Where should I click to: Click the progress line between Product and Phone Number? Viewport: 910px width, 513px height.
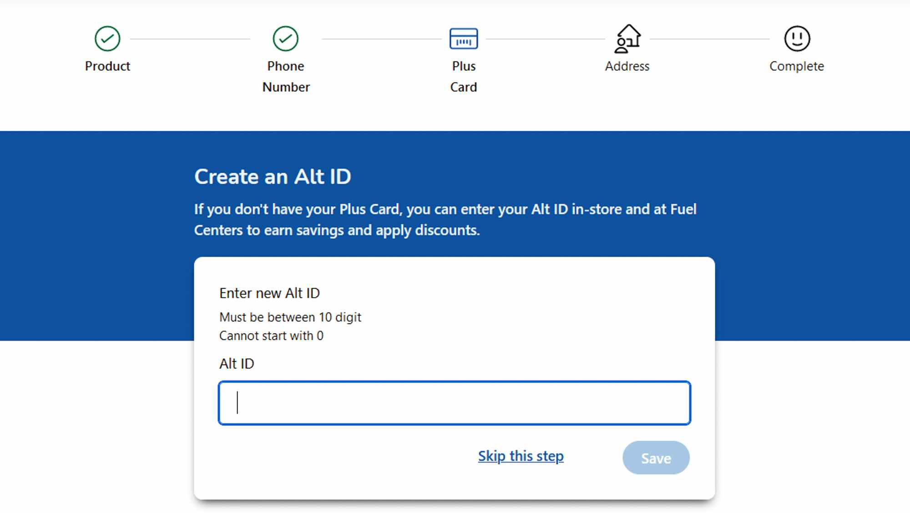[190, 39]
